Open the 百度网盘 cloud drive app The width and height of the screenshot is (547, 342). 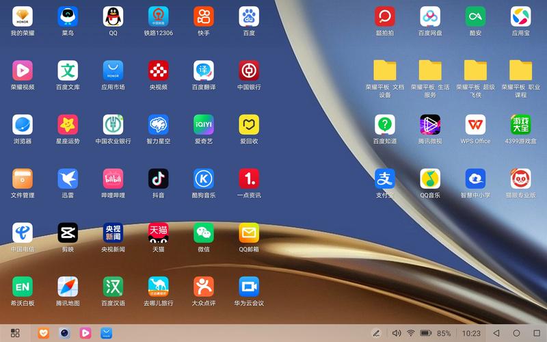tap(430, 16)
